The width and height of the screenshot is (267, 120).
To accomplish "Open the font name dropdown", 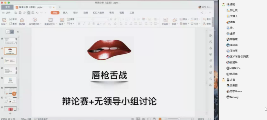I will 85,19.
